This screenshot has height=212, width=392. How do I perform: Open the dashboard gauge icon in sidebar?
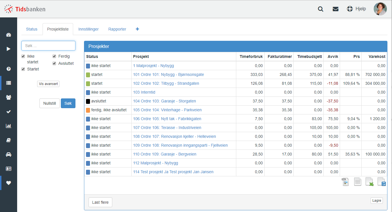(x=9, y=35)
